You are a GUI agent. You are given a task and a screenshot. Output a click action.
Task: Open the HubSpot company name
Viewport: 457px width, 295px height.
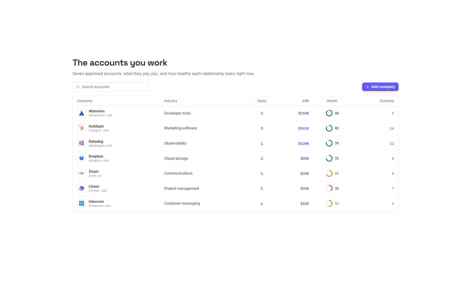(x=96, y=126)
